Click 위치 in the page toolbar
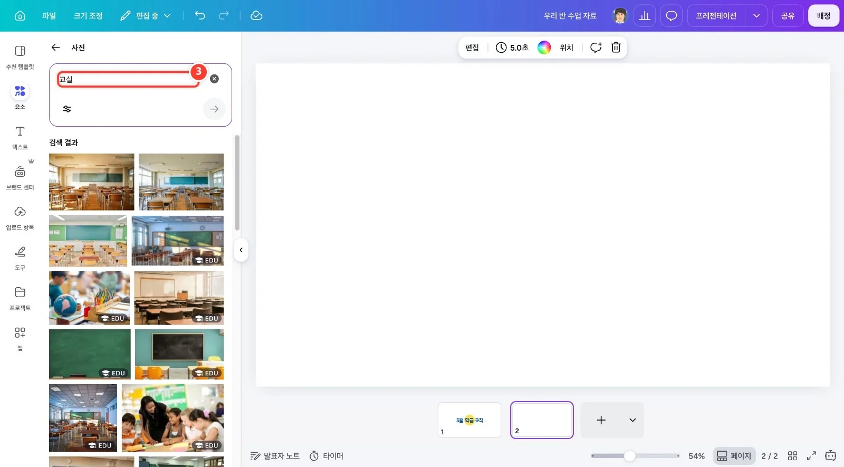 click(567, 47)
